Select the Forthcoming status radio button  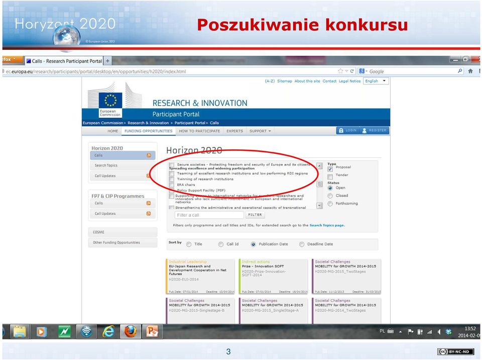pos(330,204)
